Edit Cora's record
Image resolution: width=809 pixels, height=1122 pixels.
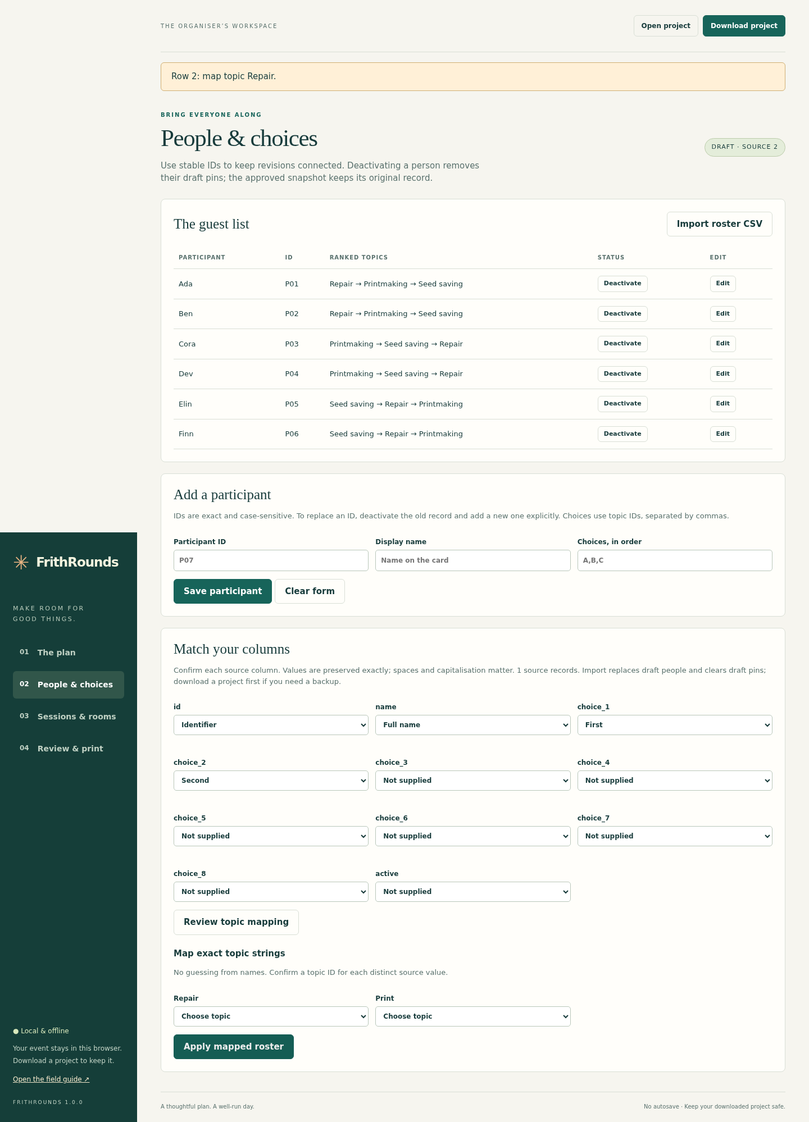[x=722, y=344]
